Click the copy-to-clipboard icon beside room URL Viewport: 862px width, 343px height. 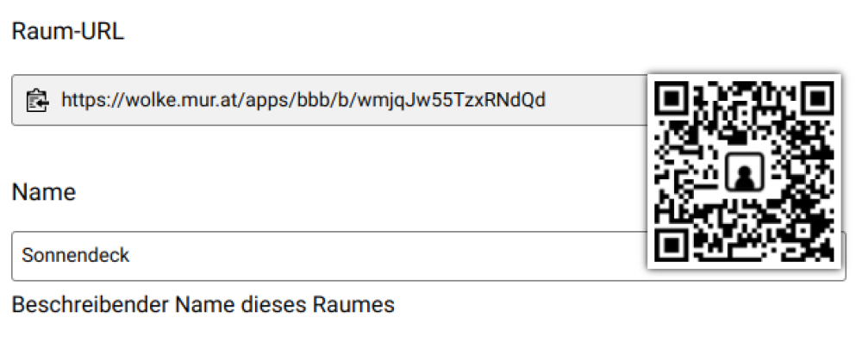[37, 101]
